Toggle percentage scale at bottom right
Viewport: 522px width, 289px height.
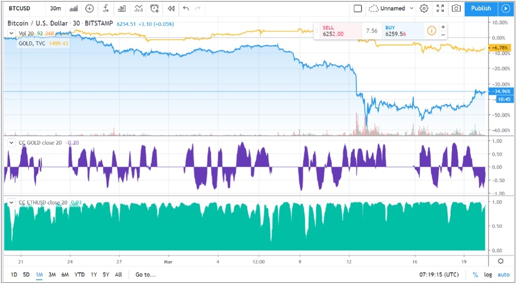pyautogui.click(x=475, y=275)
